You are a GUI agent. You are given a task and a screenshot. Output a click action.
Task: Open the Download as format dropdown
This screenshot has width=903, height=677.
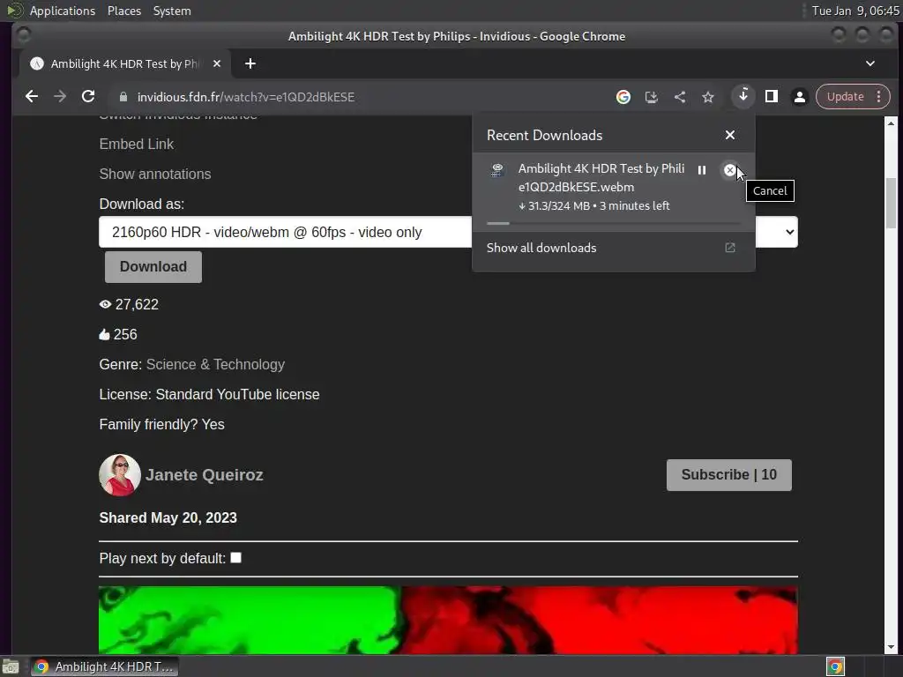point(448,232)
